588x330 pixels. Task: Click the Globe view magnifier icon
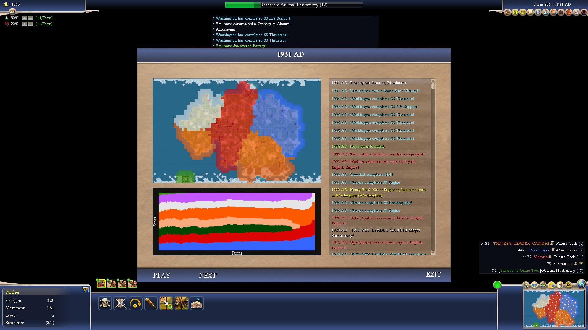pos(581,284)
